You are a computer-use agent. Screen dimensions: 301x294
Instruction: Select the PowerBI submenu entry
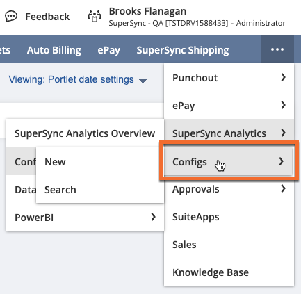pyautogui.click(x=85, y=218)
